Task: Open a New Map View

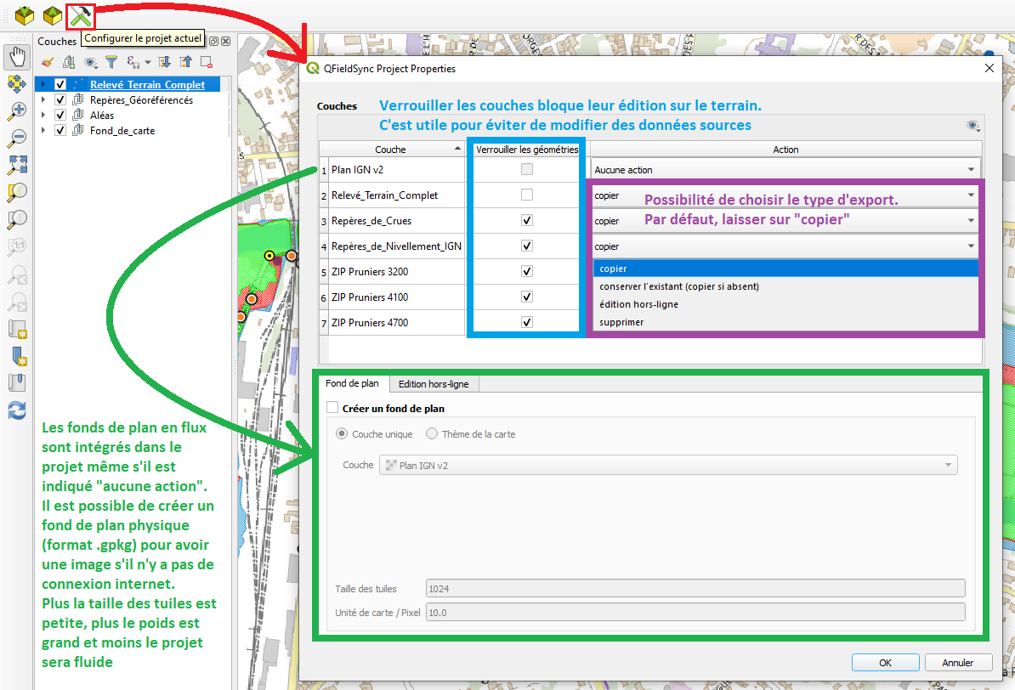Action: coord(17,329)
